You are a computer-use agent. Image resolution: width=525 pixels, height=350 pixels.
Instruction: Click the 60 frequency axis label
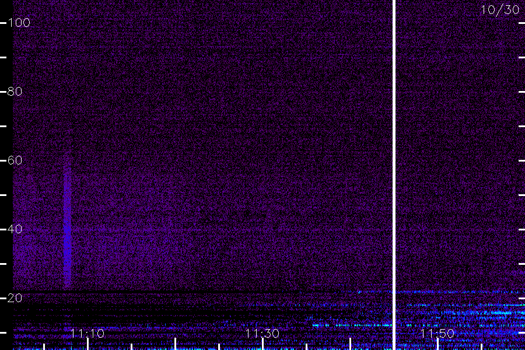coord(15,160)
